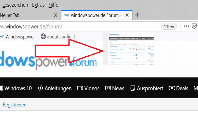The width and height of the screenshot is (198, 119).
Task: Open the Anleitungen navigation item
Action: coord(55,88)
